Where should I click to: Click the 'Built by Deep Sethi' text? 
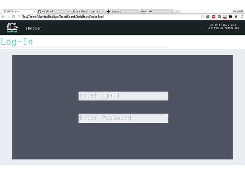coord(224,25)
